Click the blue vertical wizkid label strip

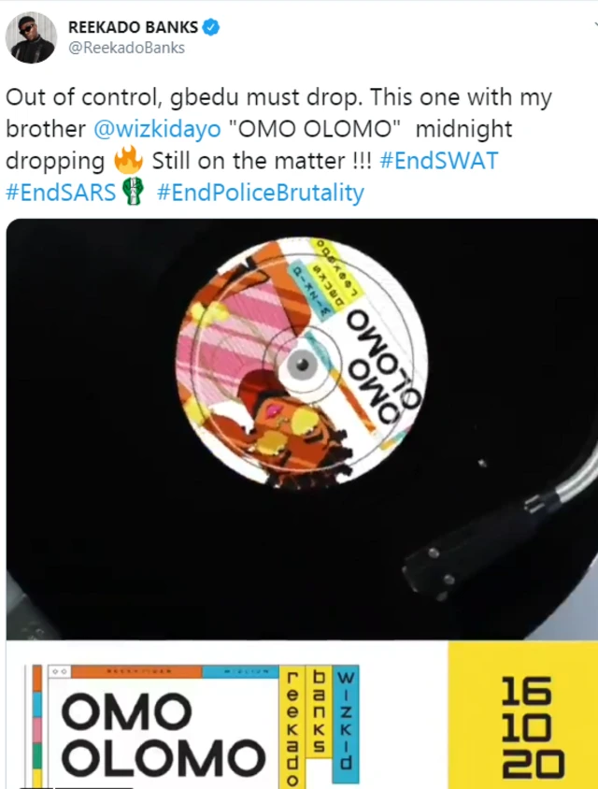pyautogui.click(x=347, y=724)
